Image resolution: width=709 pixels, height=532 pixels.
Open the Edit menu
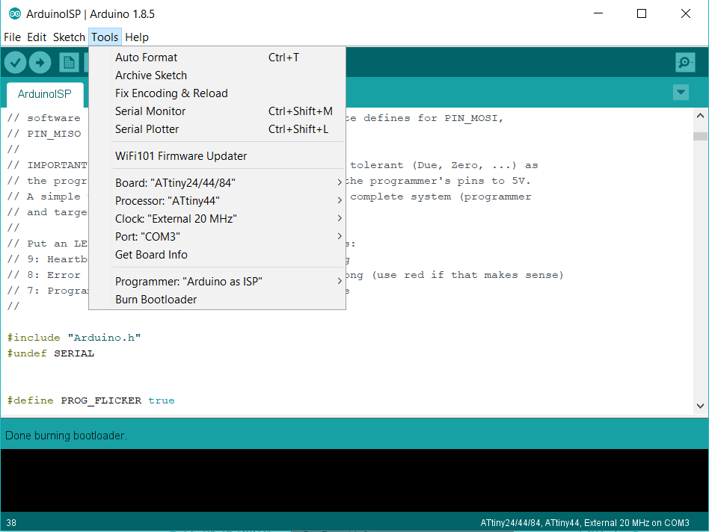pos(37,37)
